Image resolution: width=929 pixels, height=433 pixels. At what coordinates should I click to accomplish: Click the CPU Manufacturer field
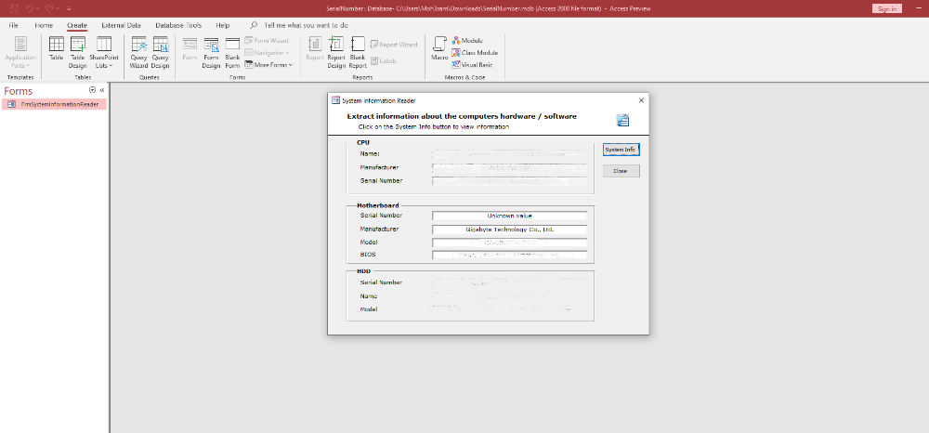coord(509,167)
